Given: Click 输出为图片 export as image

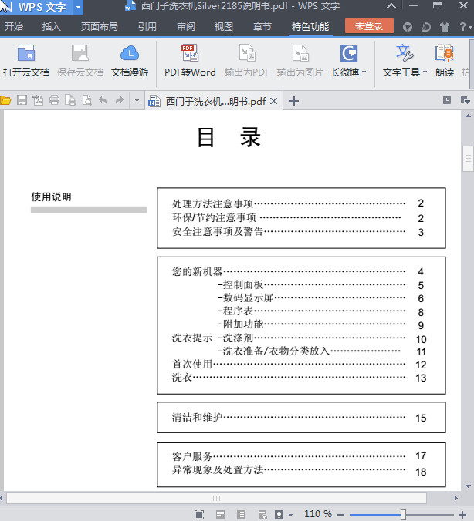Looking at the screenshot, I should pos(300,53).
